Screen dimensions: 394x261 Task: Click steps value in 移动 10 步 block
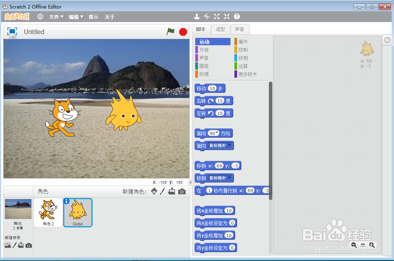click(212, 88)
